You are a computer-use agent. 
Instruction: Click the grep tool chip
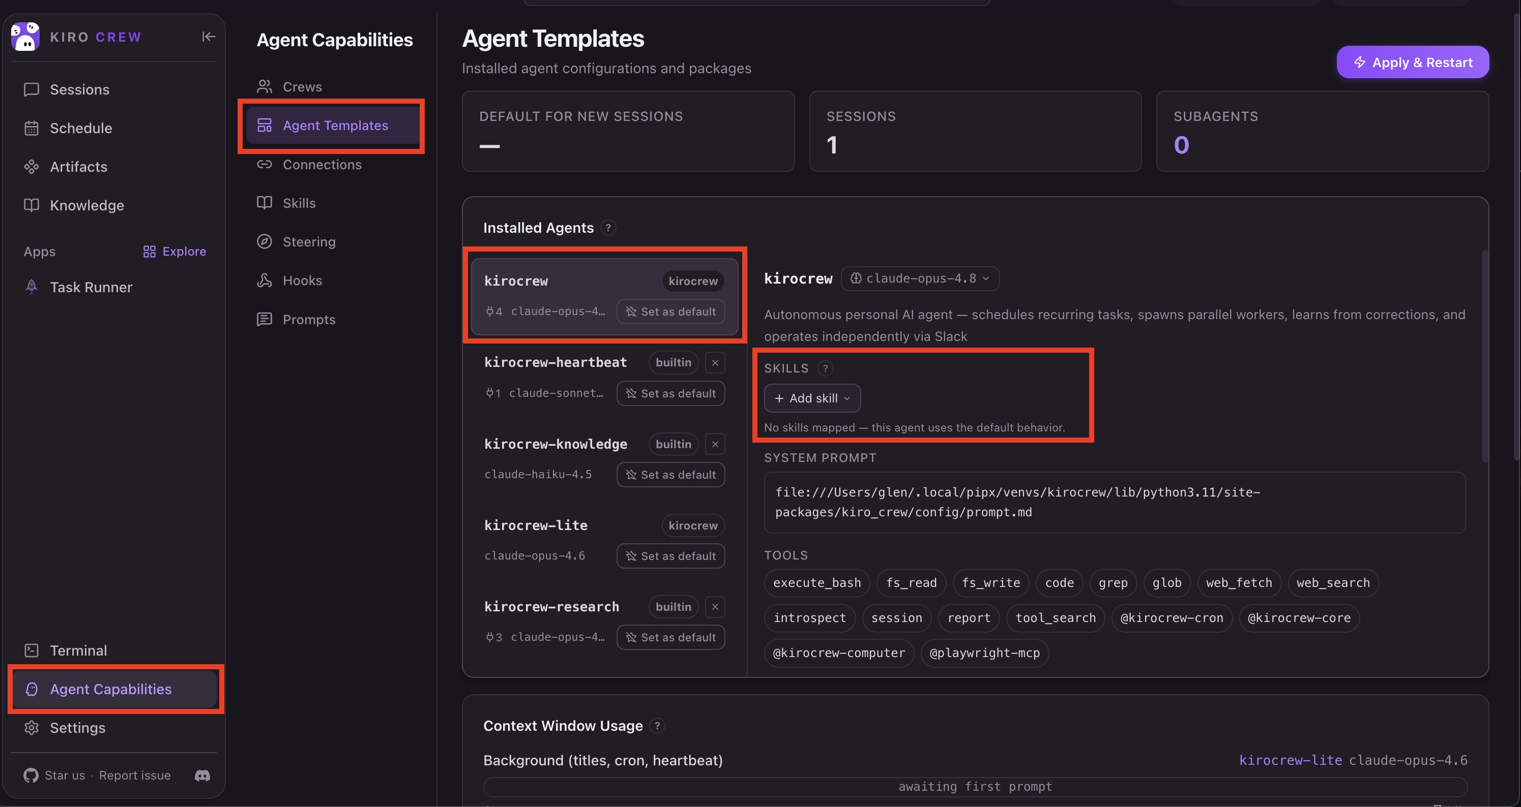click(x=1114, y=583)
